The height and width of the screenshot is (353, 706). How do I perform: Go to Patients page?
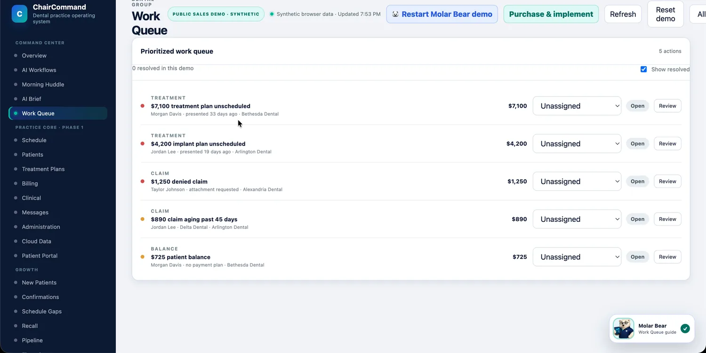(x=58, y=155)
